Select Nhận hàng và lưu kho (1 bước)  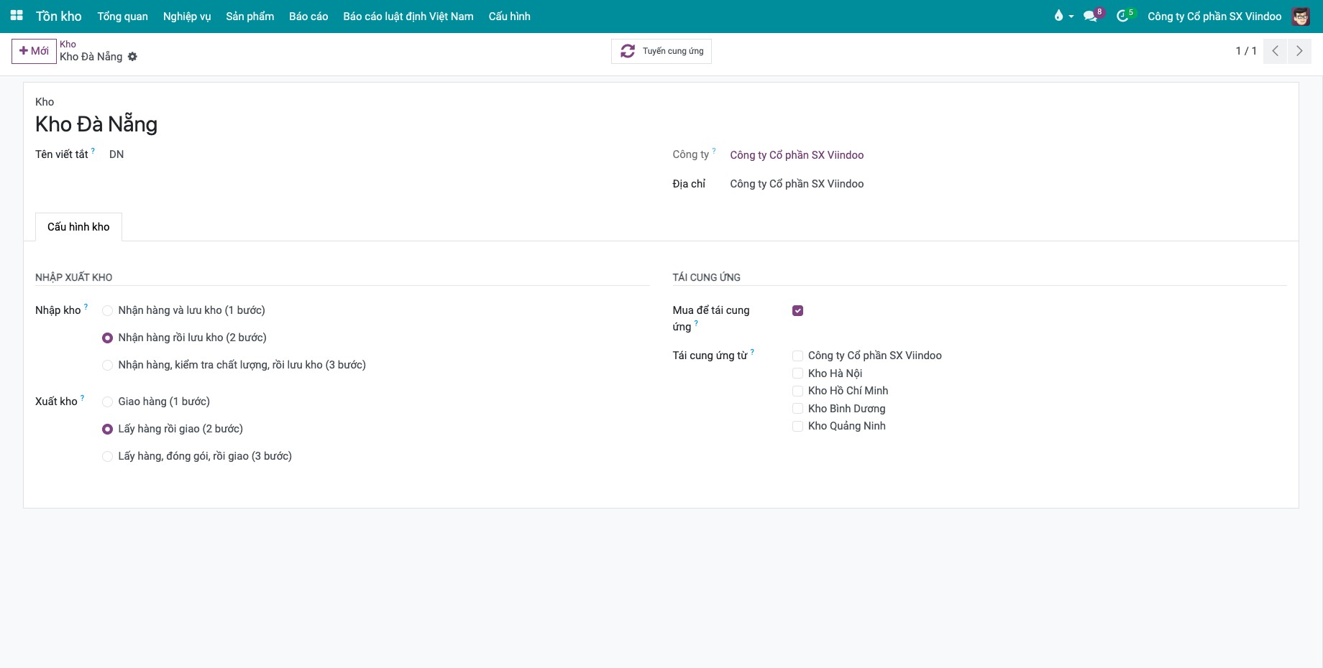click(x=107, y=311)
